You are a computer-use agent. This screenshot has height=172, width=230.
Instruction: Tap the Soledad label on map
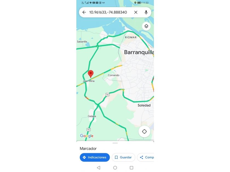click(x=144, y=105)
